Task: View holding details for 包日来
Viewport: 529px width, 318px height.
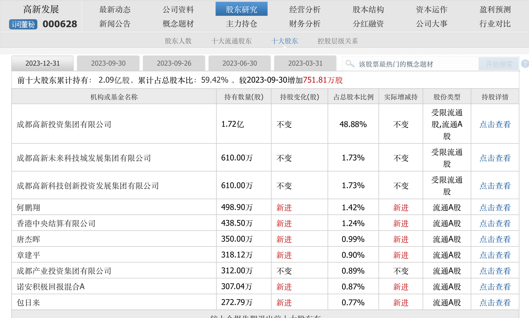Action: coord(495,303)
